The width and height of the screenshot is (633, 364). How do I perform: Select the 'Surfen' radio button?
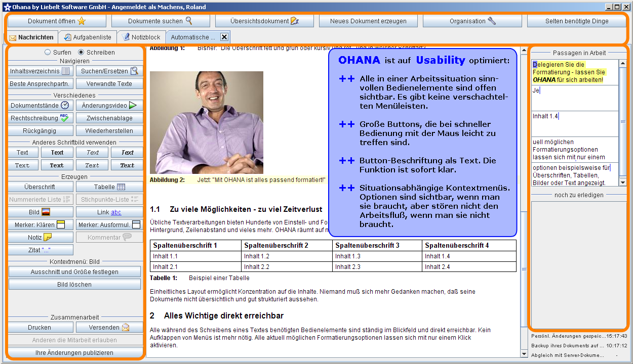coord(48,52)
